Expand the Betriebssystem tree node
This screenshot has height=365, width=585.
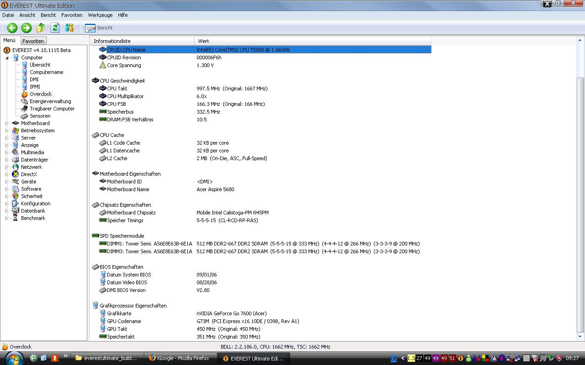pyautogui.click(x=7, y=130)
